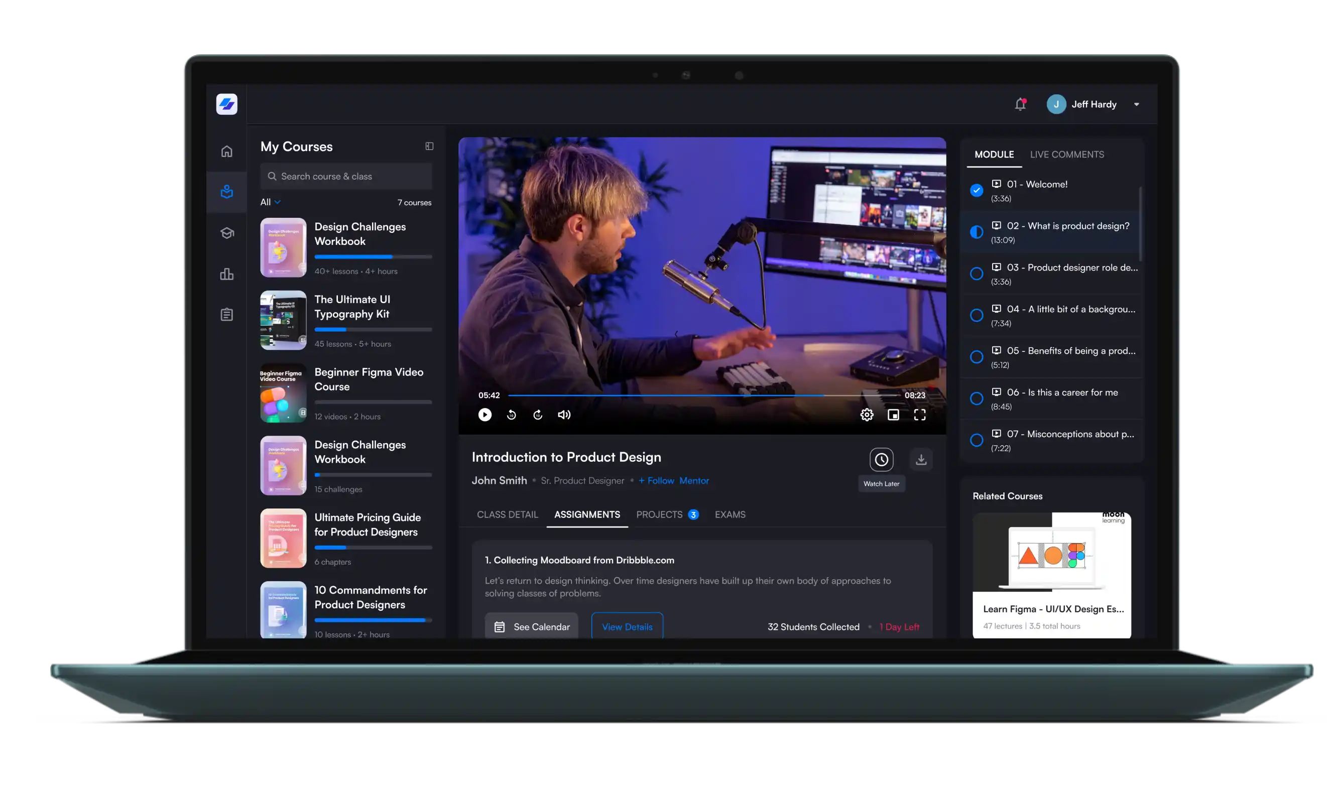Mark module 03 Product designer role complete
Image resolution: width=1332 pixels, height=795 pixels.
(x=976, y=274)
